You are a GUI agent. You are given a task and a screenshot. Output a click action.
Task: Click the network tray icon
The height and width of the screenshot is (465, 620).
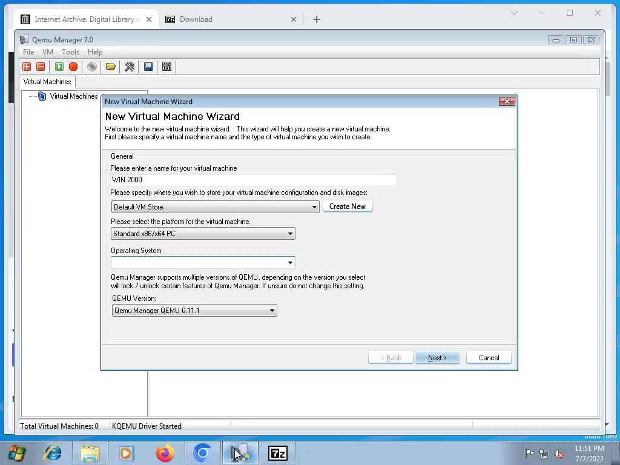pyautogui.click(x=544, y=453)
